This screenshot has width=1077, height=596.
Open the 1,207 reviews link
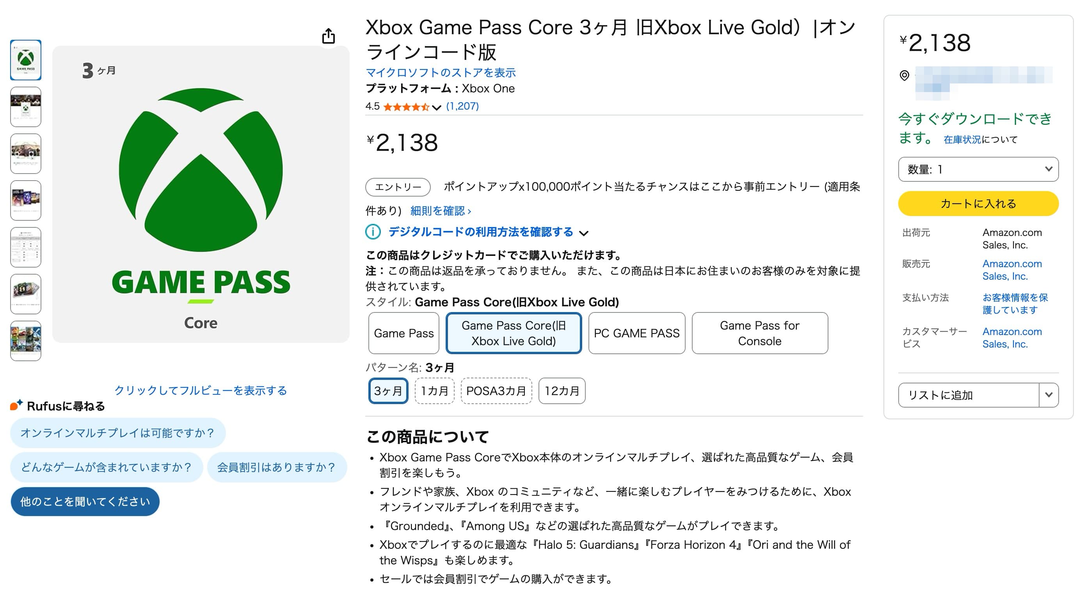(462, 106)
